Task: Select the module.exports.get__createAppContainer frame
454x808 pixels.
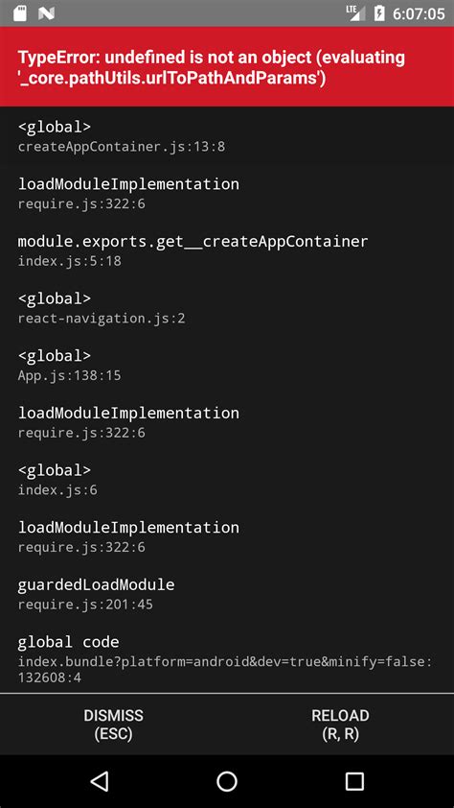Action: tap(227, 250)
